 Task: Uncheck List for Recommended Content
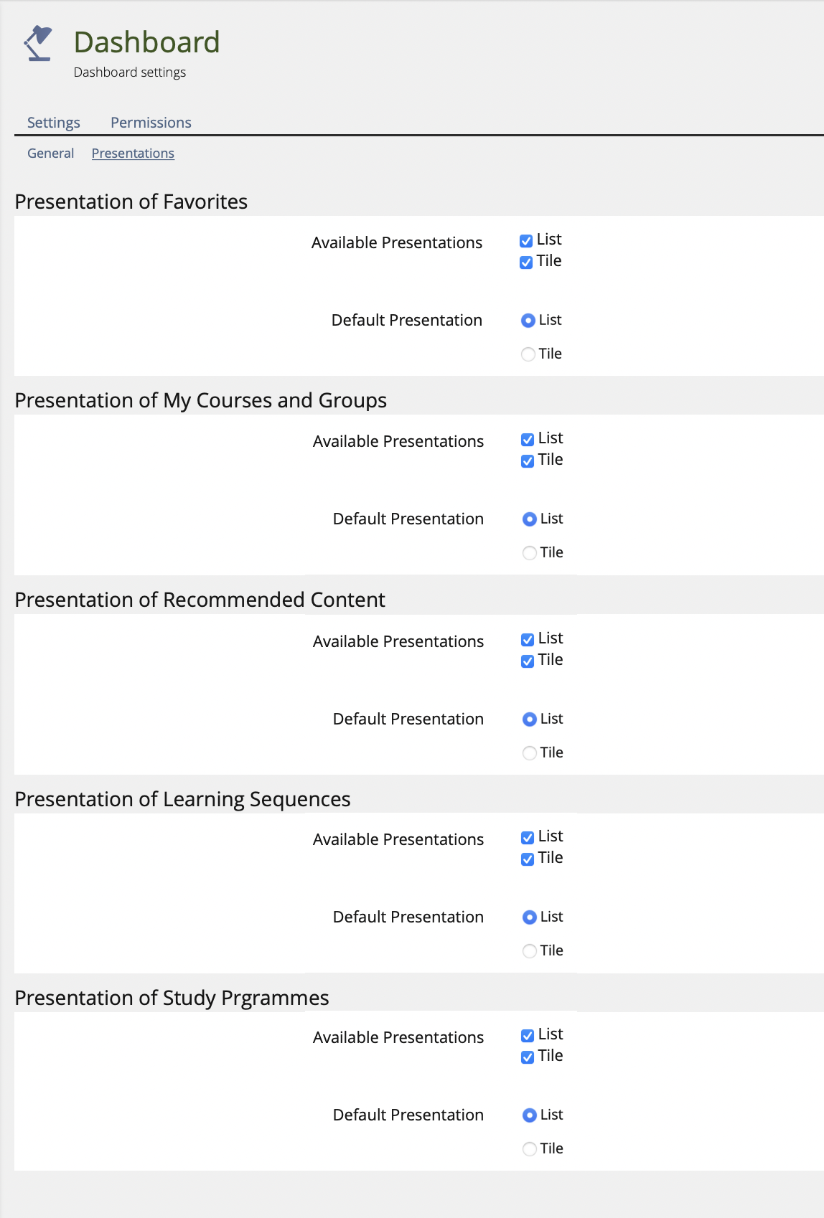(528, 640)
